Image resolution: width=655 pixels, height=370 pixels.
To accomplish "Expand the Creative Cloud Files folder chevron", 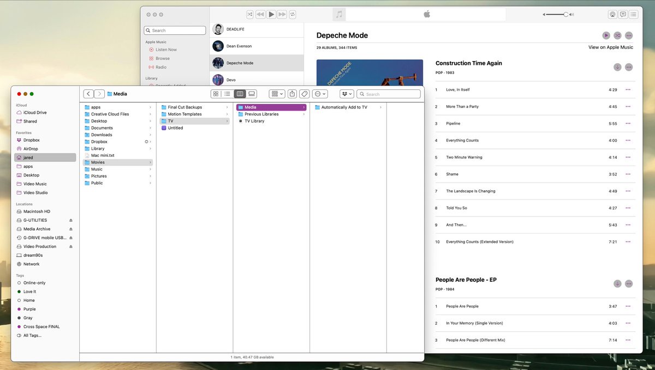I will pyautogui.click(x=151, y=114).
